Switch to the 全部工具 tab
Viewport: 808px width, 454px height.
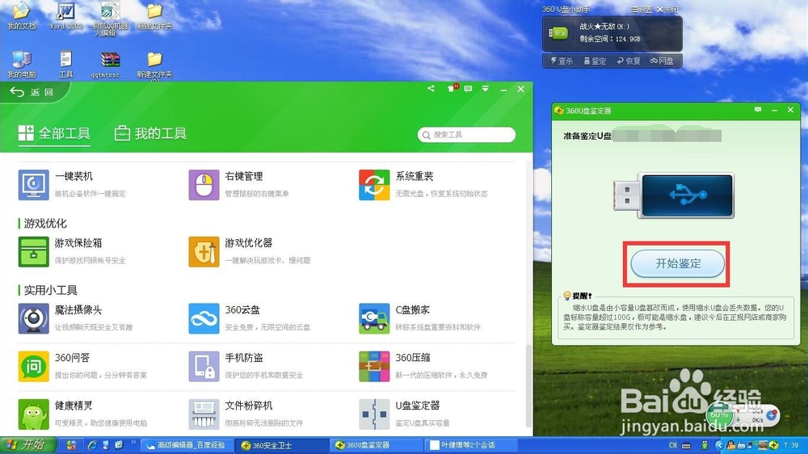(x=54, y=133)
